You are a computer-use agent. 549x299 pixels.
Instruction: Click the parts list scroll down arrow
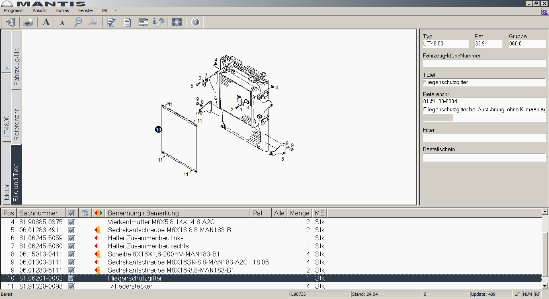545,286
